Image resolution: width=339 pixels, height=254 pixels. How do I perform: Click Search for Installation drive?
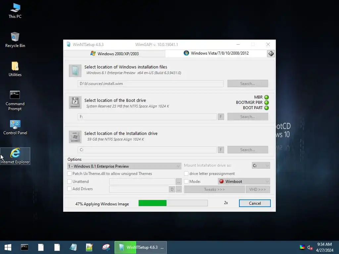click(x=248, y=150)
